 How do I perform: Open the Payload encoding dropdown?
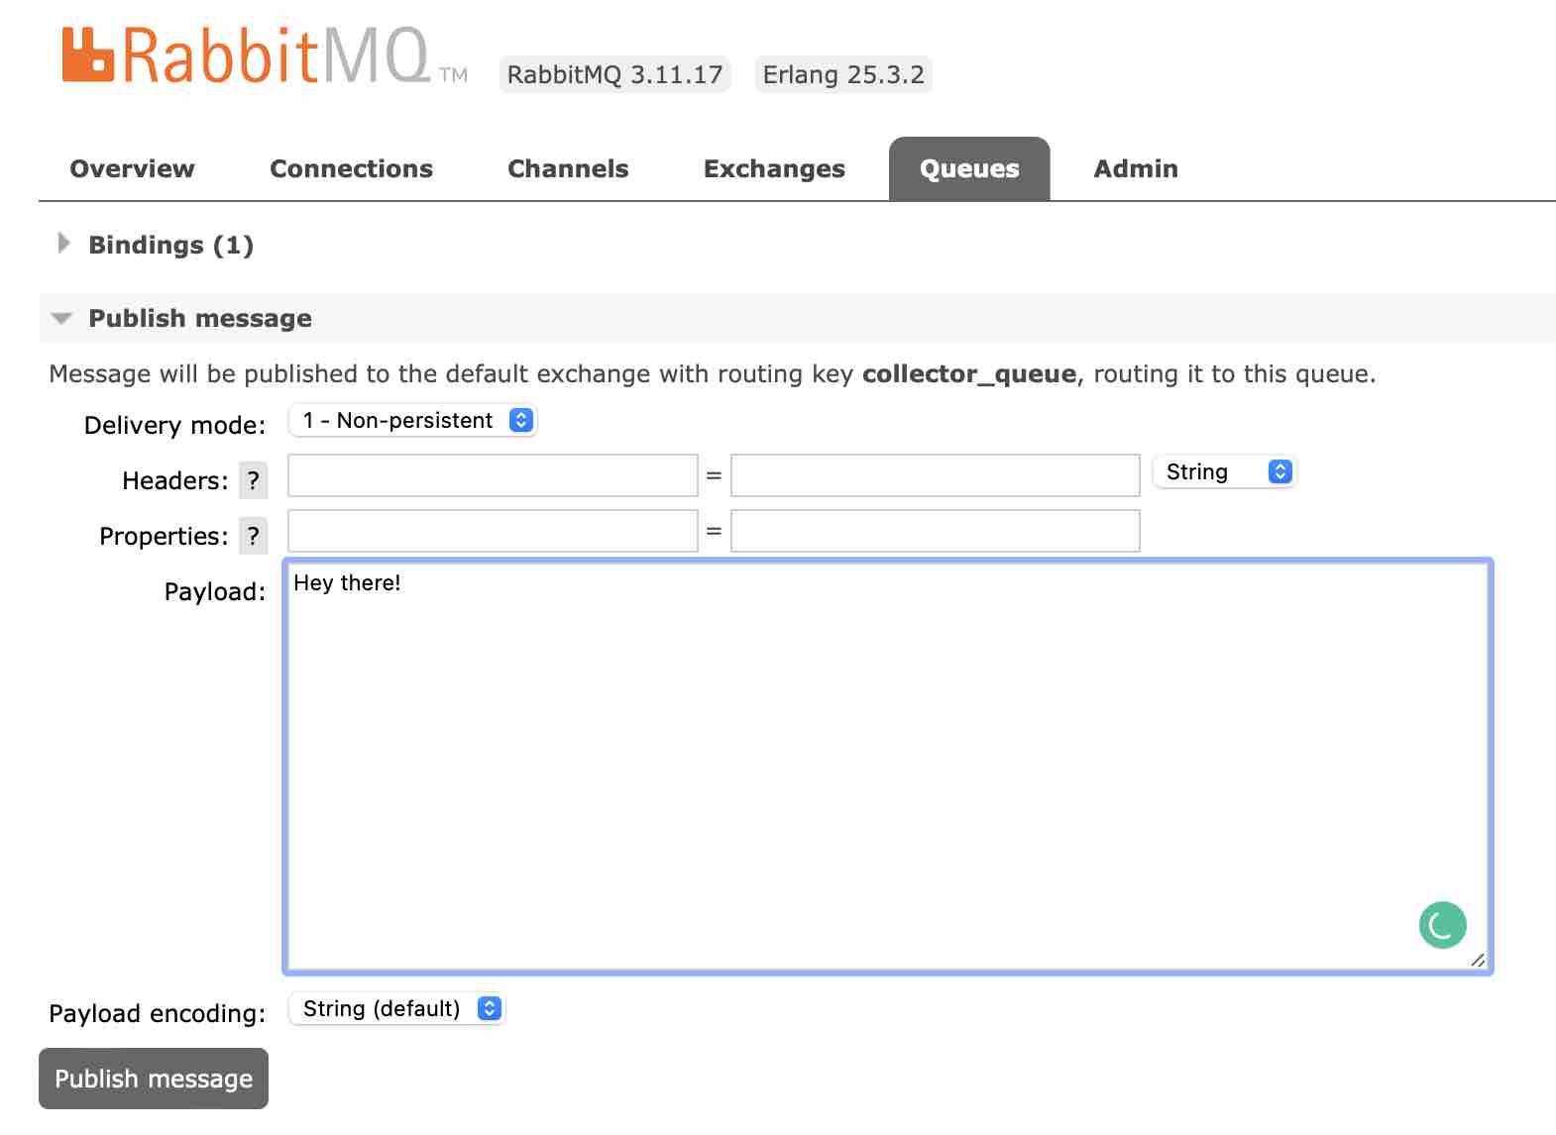[x=396, y=1008]
